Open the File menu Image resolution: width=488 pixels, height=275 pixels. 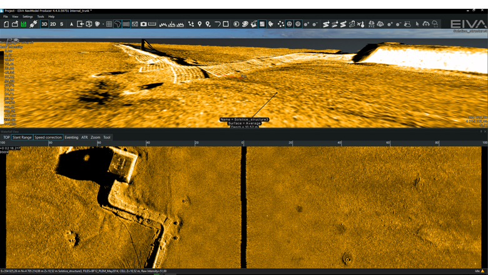coord(6,17)
